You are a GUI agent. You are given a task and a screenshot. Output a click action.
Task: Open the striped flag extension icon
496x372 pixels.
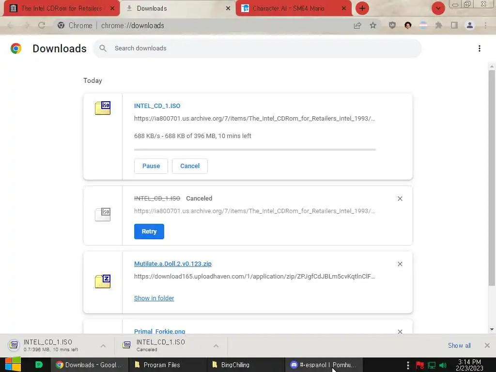[423, 25]
